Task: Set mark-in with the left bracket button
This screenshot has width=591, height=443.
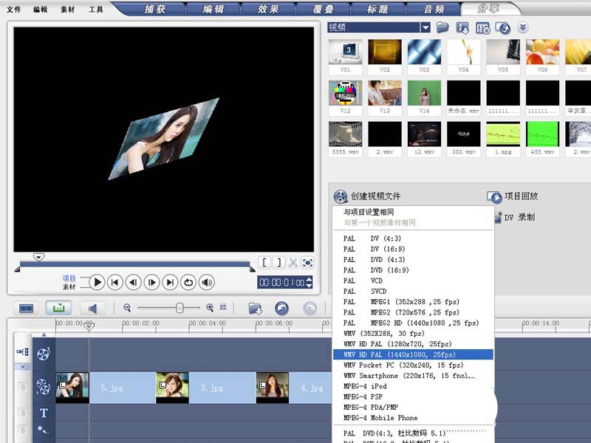Action: click(x=264, y=263)
